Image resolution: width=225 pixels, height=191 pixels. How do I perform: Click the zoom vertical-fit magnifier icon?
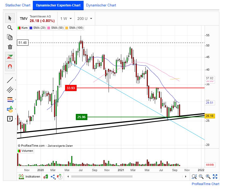[194, 176]
